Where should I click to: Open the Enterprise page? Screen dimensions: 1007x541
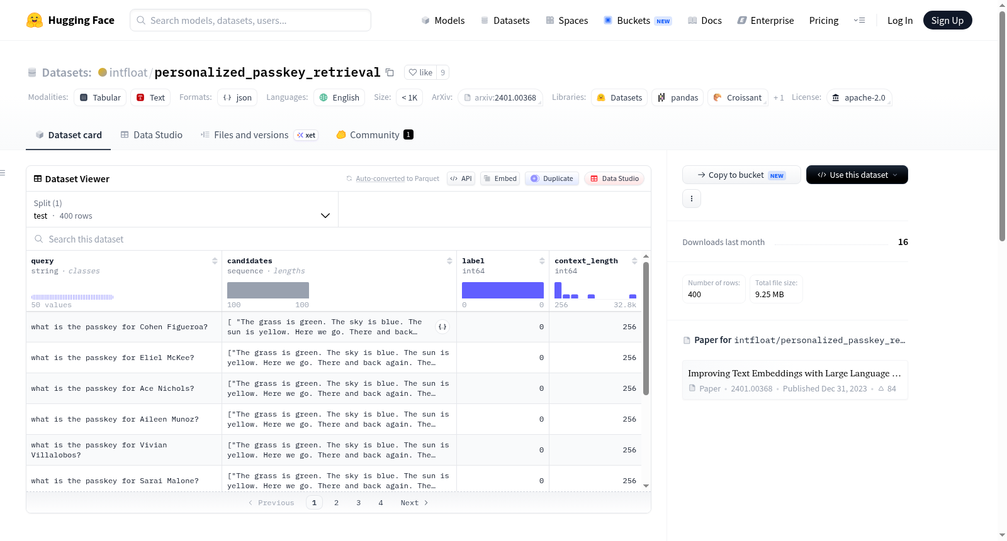tap(765, 20)
